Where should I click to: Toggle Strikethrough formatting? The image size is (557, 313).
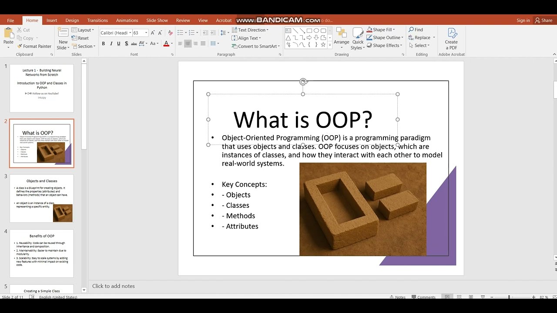(x=134, y=43)
